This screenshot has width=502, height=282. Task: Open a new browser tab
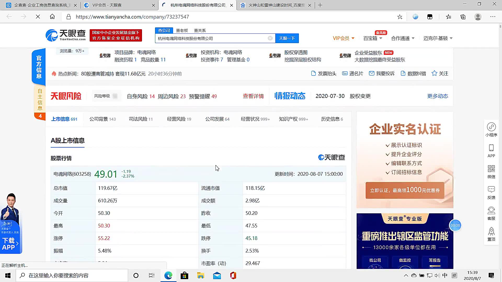pyautogui.click(x=320, y=5)
